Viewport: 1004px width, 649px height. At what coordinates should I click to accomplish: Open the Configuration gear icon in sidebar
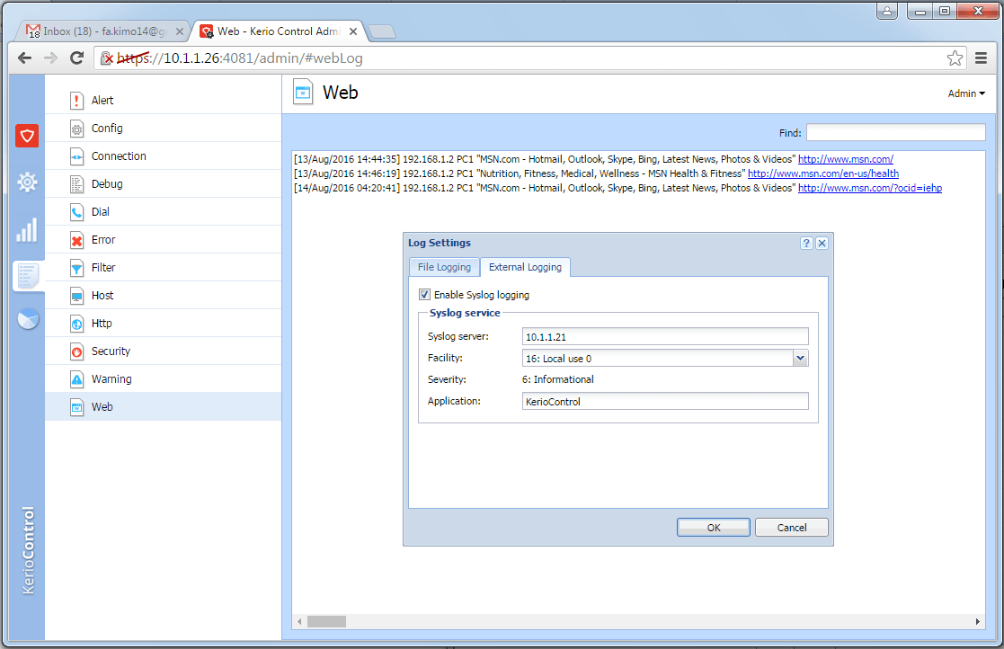27,182
